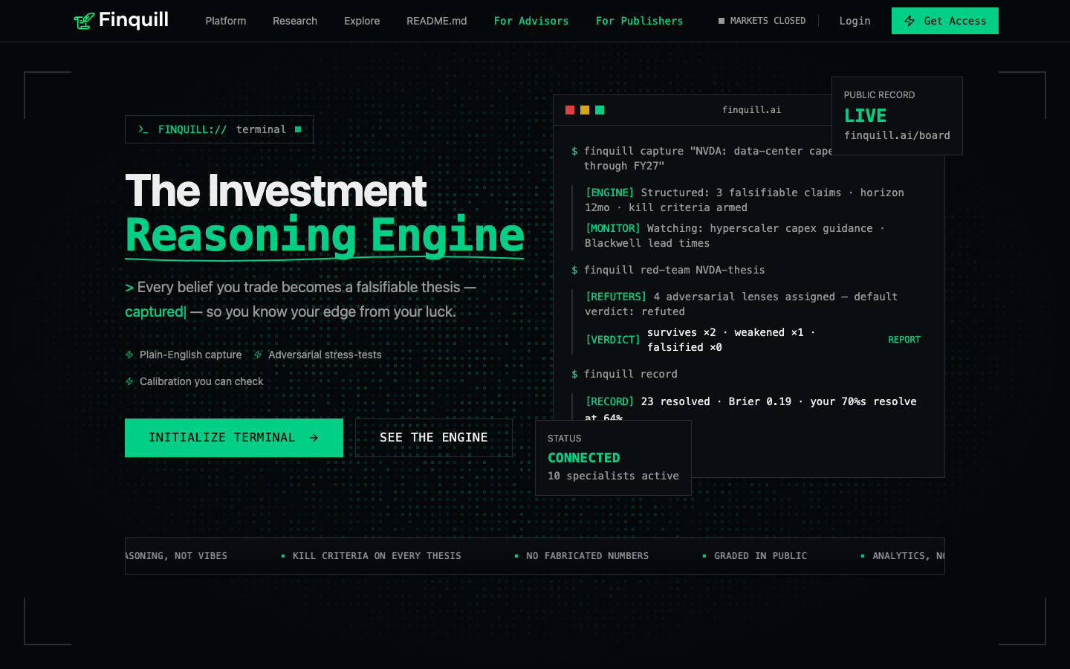Click the Plain-English capture text
The height and width of the screenshot is (669, 1070).
191,355
